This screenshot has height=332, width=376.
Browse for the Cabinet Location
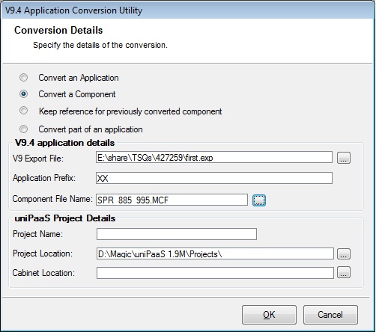click(344, 272)
